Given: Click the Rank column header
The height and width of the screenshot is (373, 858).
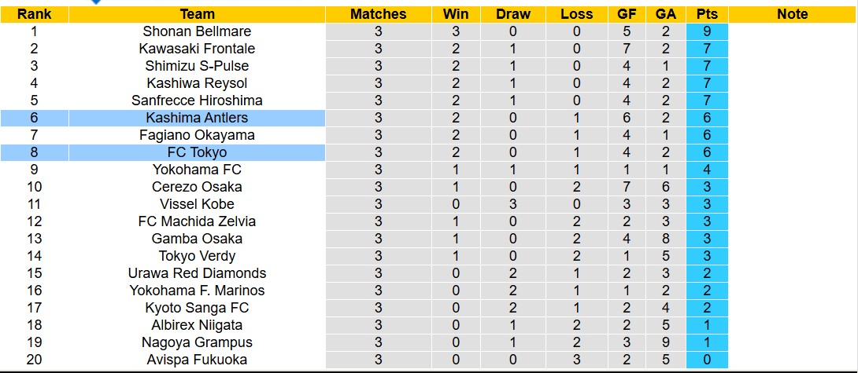Looking at the screenshot, I should pyautogui.click(x=34, y=14).
